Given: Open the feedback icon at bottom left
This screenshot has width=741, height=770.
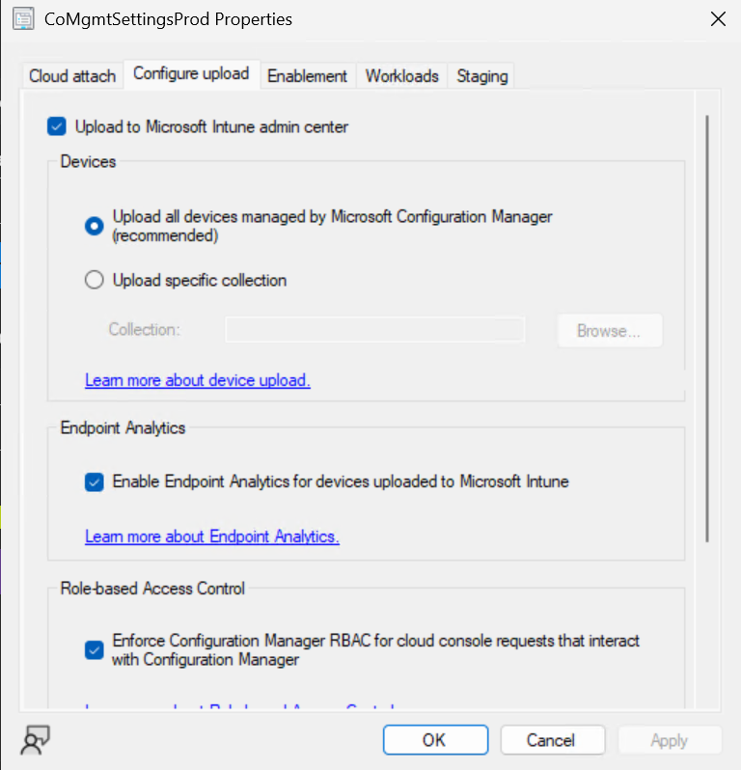Looking at the screenshot, I should click(x=36, y=740).
